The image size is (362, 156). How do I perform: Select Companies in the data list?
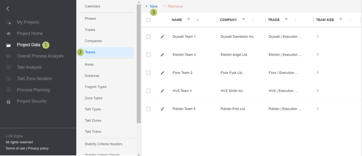point(93,41)
